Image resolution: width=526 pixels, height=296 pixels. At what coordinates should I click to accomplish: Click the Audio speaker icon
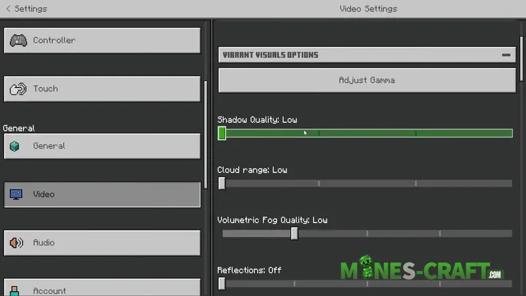click(16, 243)
